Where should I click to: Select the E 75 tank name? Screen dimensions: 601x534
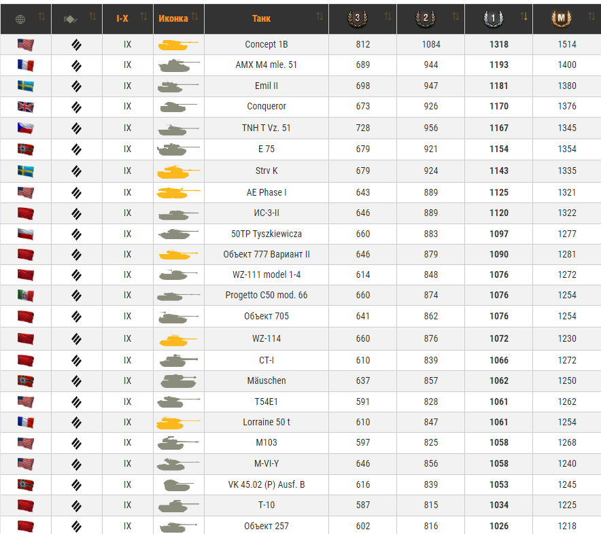click(267, 149)
